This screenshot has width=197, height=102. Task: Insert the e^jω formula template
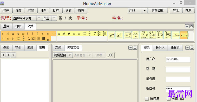(x=112, y=35)
